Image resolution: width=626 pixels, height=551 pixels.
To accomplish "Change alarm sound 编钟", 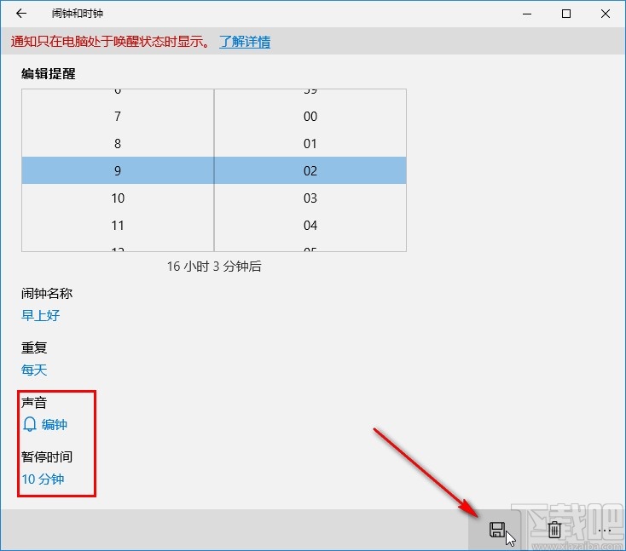I will [x=55, y=424].
